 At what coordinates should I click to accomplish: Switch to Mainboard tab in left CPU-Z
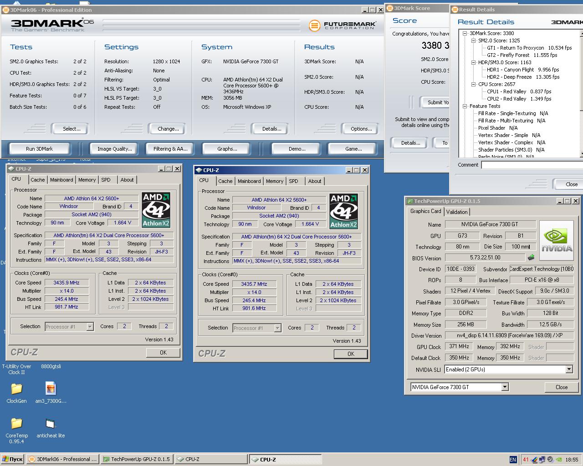pos(61,180)
